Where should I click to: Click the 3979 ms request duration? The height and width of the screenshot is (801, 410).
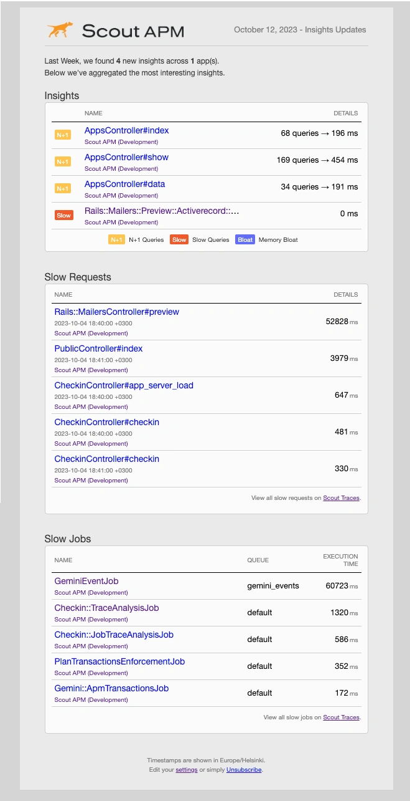click(x=344, y=358)
